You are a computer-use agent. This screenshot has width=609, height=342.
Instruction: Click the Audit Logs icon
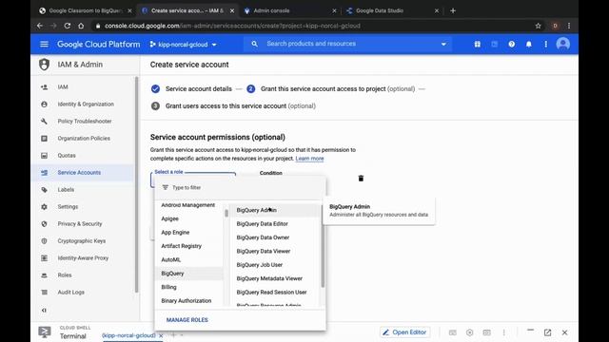45,292
